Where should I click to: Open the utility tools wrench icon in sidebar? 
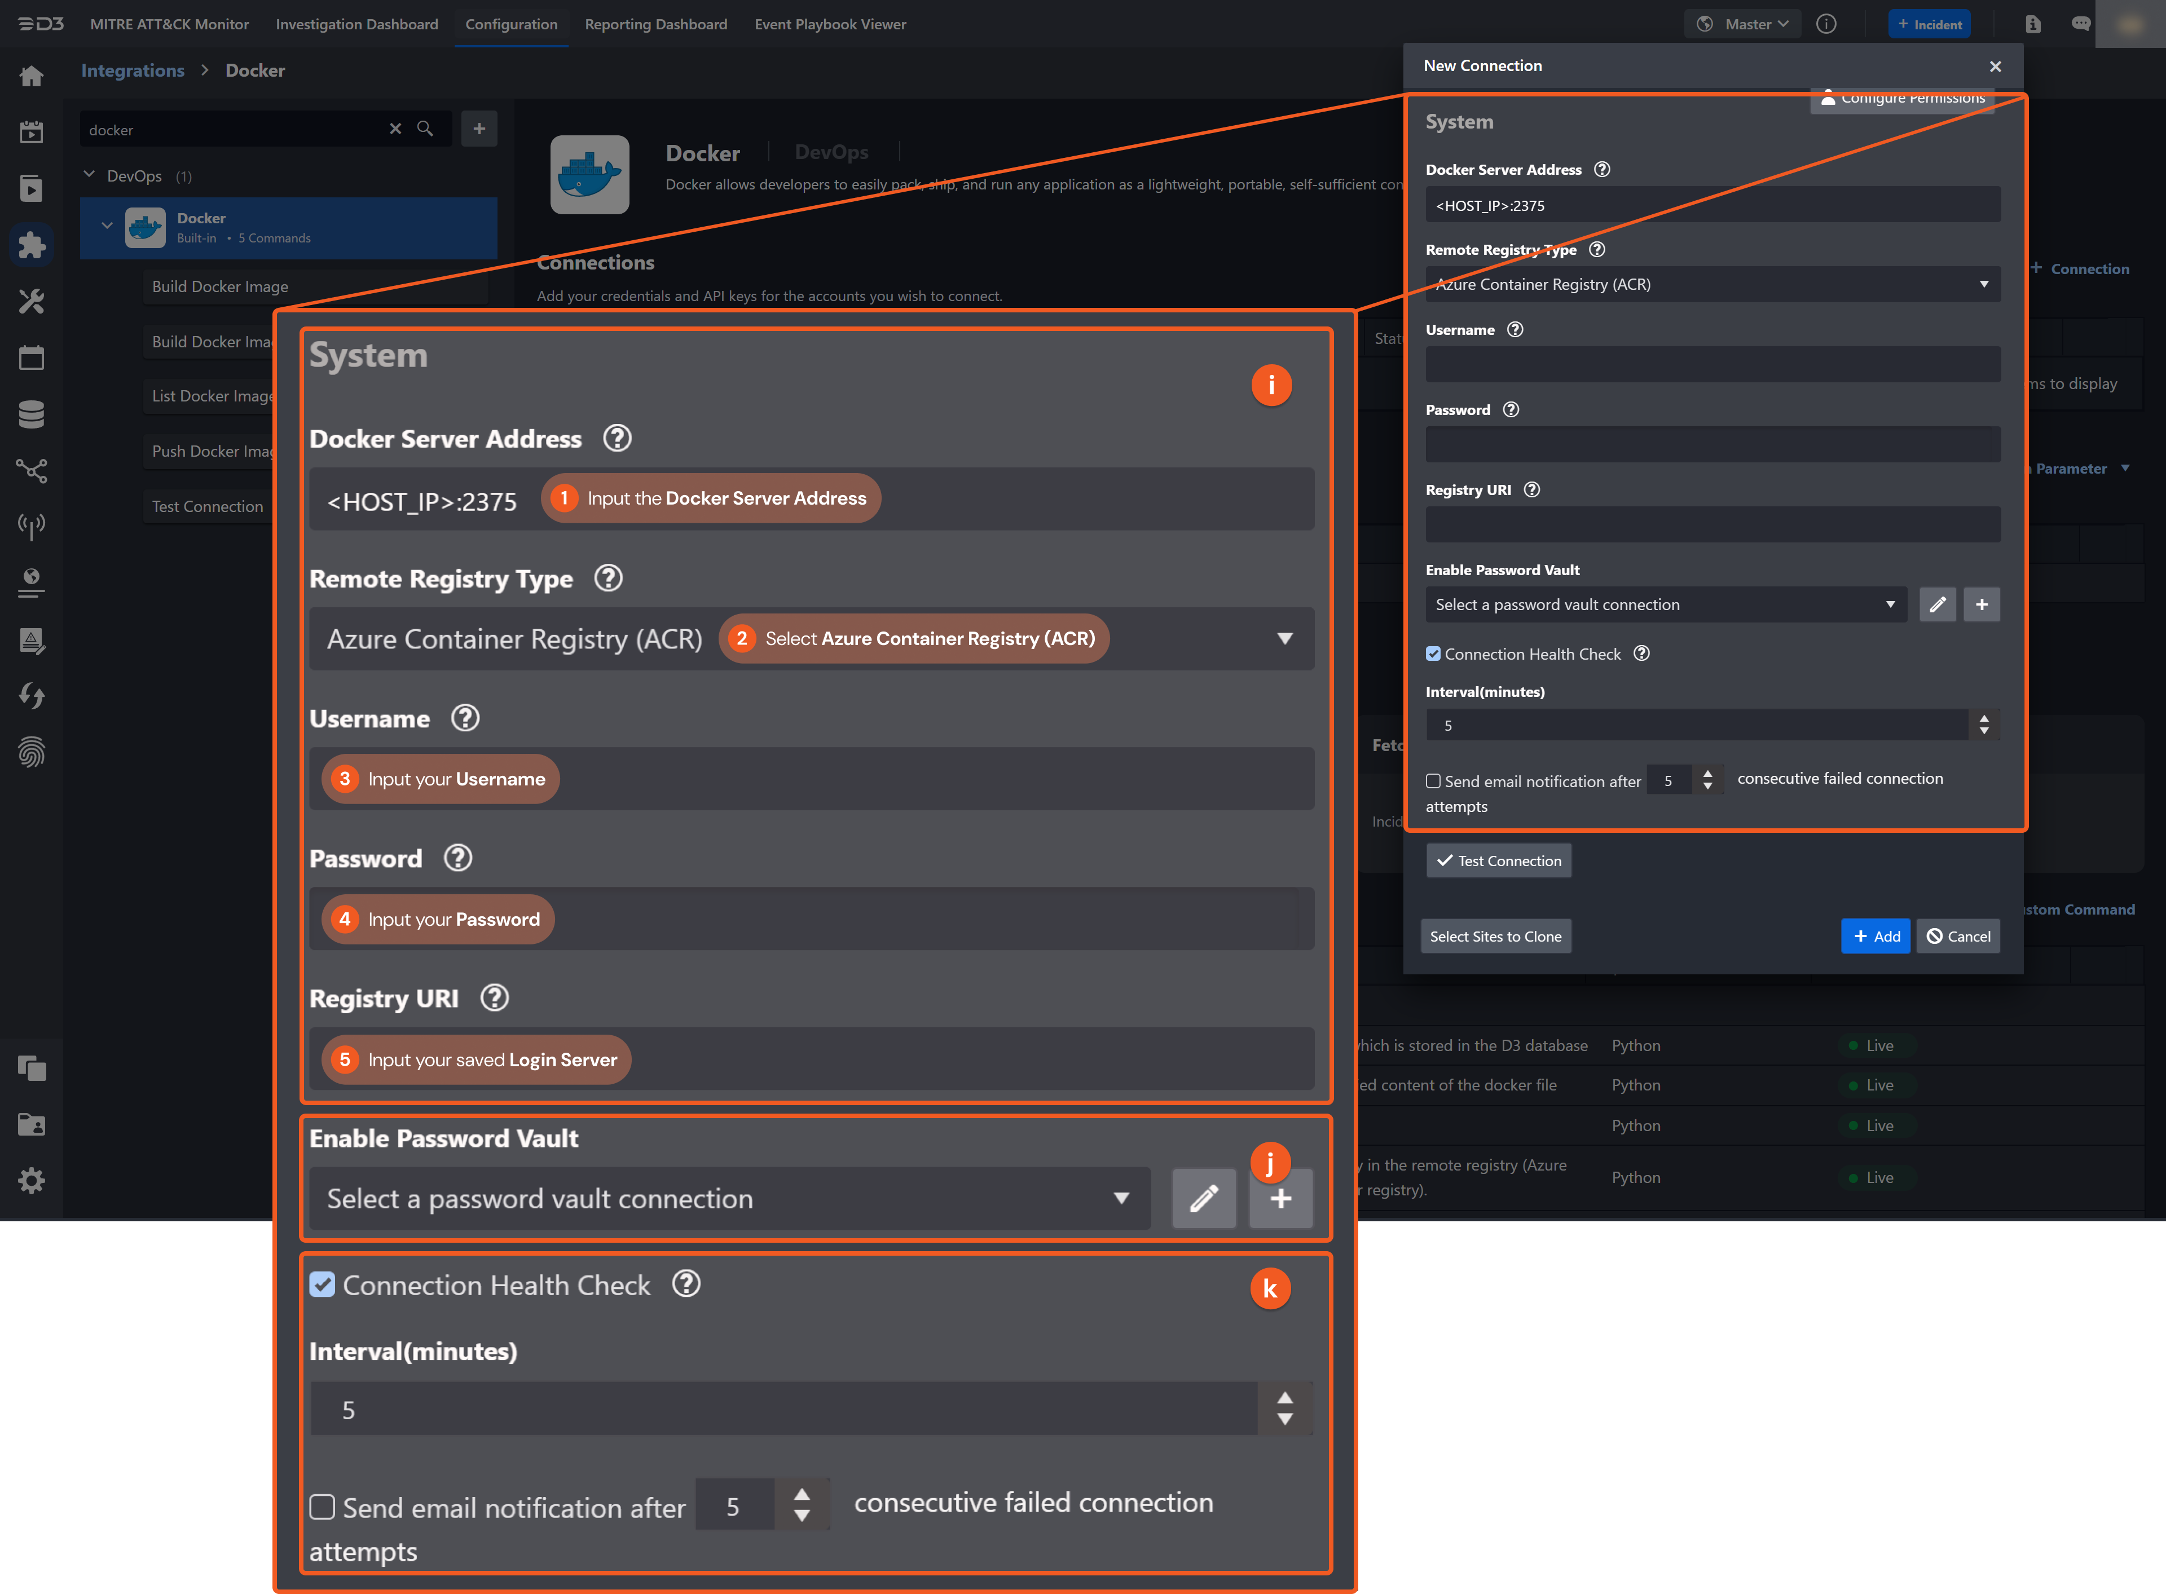click(32, 301)
